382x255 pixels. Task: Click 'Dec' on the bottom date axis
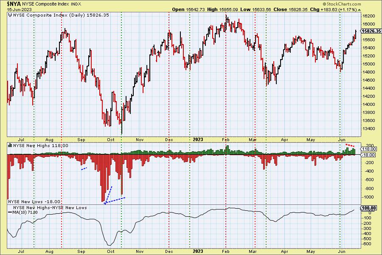coord(169,251)
